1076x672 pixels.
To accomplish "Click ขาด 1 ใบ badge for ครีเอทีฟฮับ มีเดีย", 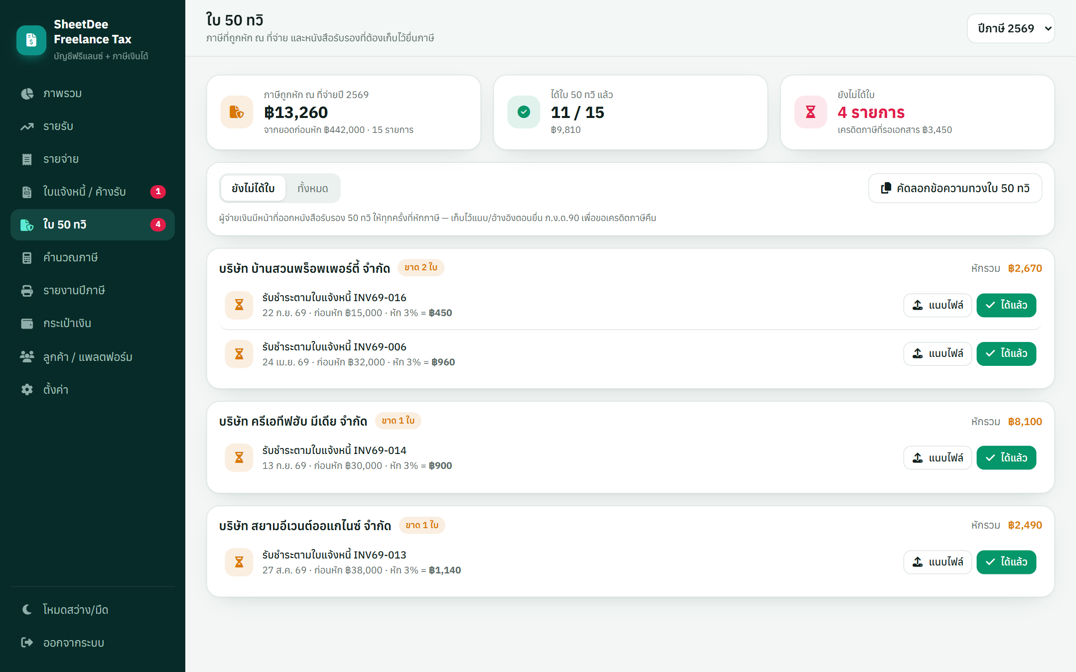I will click(398, 421).
